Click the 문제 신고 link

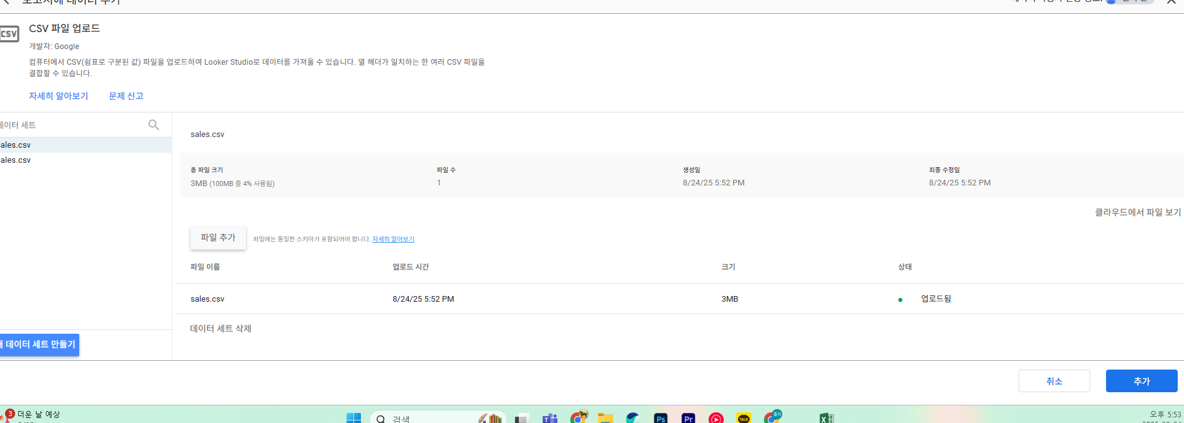126,96
